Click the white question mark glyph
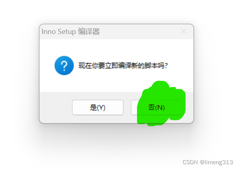239x169 pixels. [64, 66]
